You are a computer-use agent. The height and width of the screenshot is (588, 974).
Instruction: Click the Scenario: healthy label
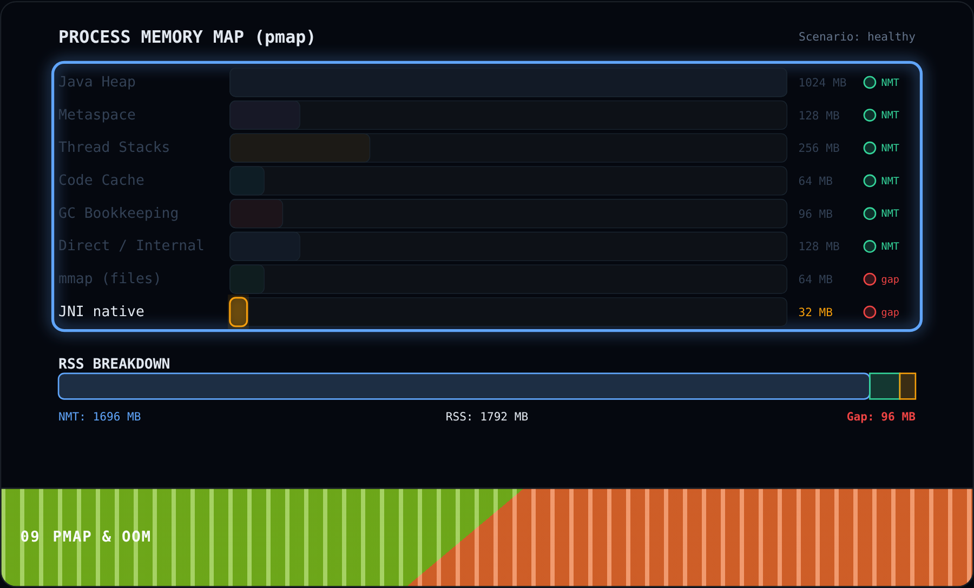pyautogui.click(x=857, y=37)
